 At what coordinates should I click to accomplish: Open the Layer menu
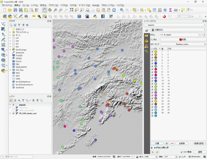pyautogui.click(x=35, y=5)
